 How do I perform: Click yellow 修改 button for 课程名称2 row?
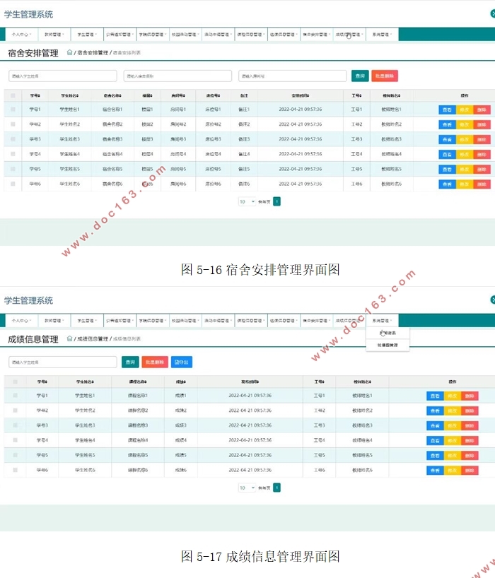point(452,411)
